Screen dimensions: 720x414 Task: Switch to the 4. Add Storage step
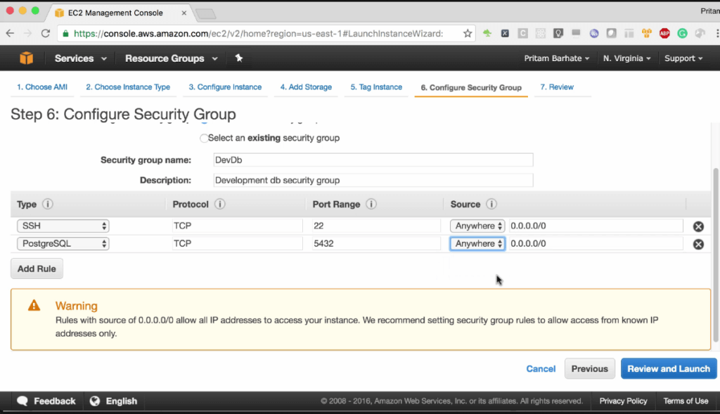tap(305, 86)
